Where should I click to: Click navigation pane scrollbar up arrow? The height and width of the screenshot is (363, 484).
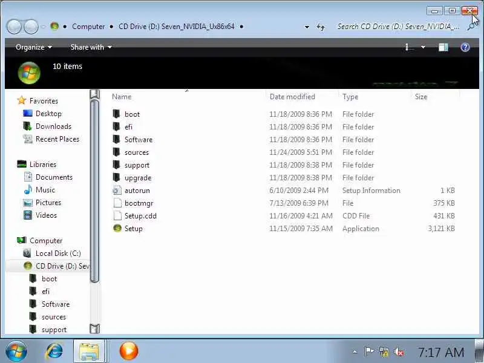[x=94, y=94]
